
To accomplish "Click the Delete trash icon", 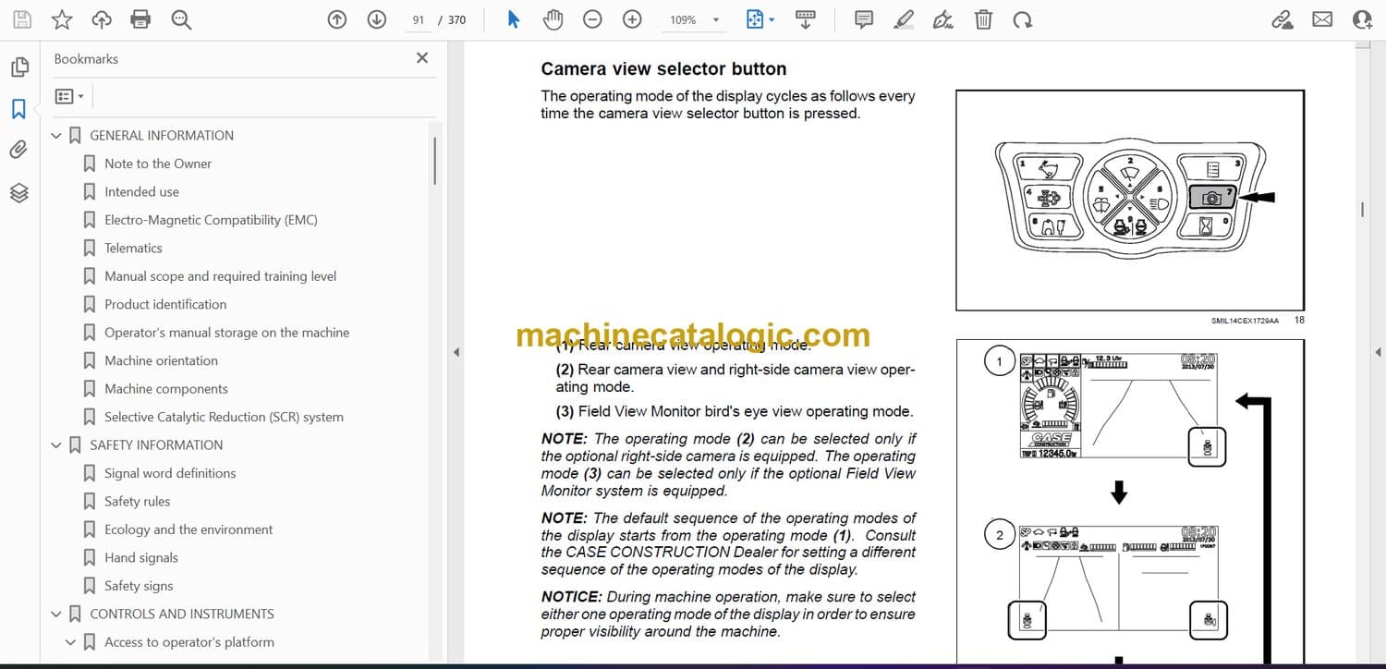I will [x=984, y=19].
